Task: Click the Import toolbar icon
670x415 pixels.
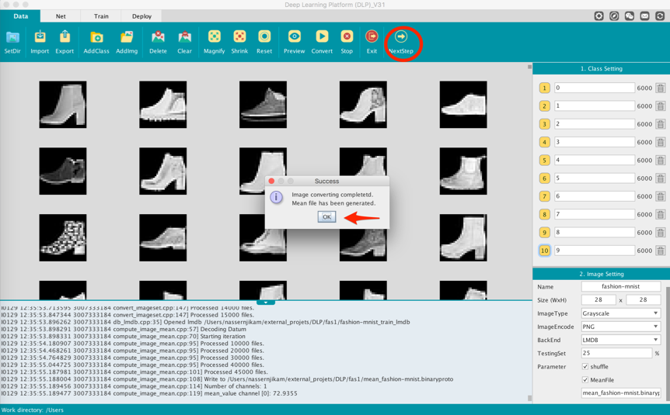Action: pyautogui.click(x=40, y=37)
